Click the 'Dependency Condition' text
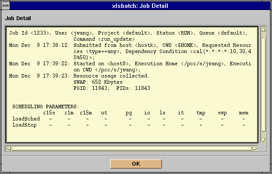The image size is (272, 174). [x=156, y=51]
